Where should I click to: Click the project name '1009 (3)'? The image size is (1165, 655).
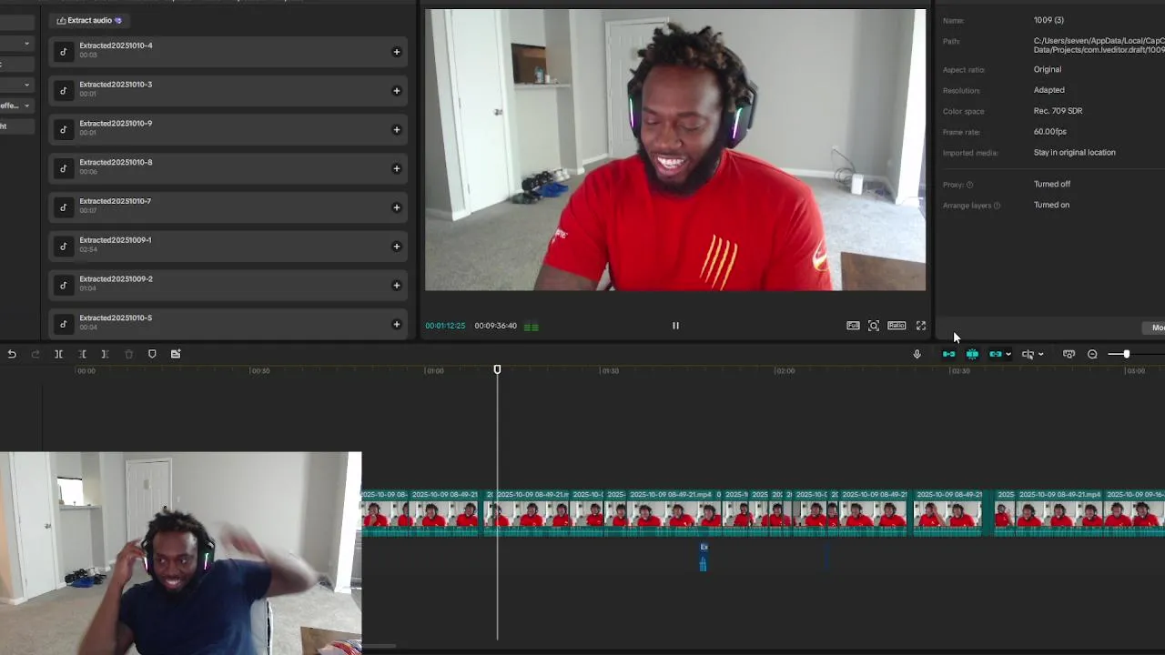click(x=1048, y=20)
